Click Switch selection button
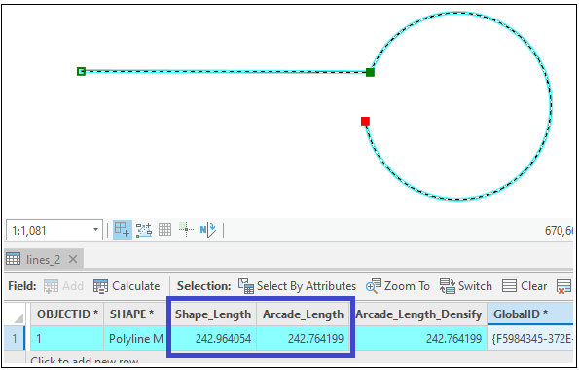Screen dimensions: 579x370 coord(466,286)
